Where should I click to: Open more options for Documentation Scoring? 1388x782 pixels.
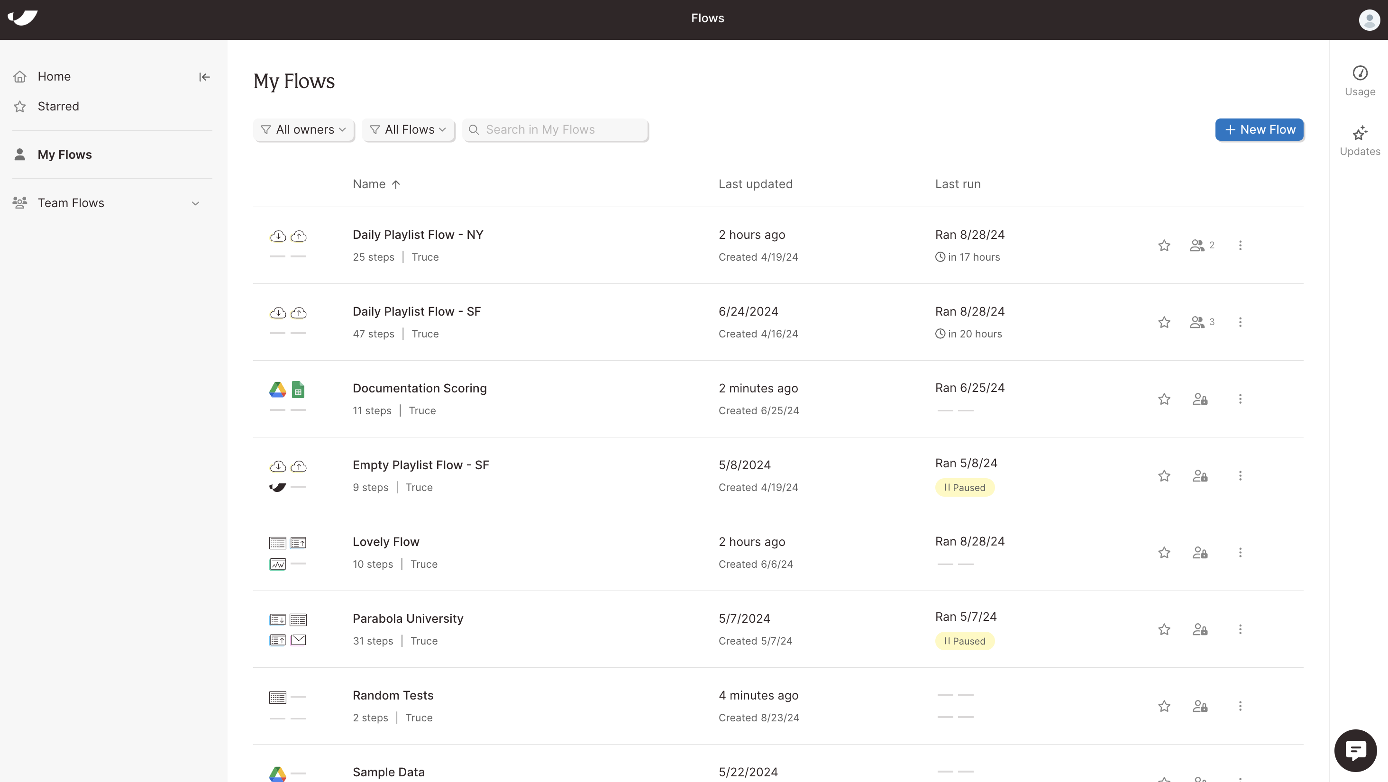click(x=1240, y=399)
